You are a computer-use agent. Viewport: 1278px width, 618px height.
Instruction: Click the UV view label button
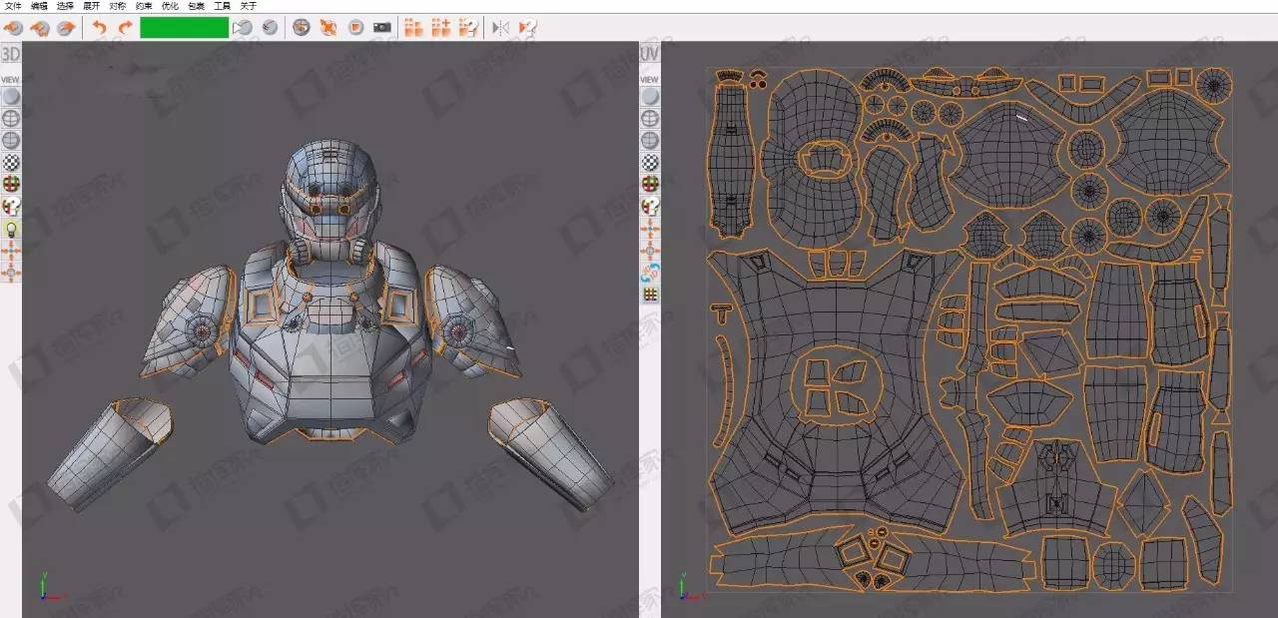650,53
